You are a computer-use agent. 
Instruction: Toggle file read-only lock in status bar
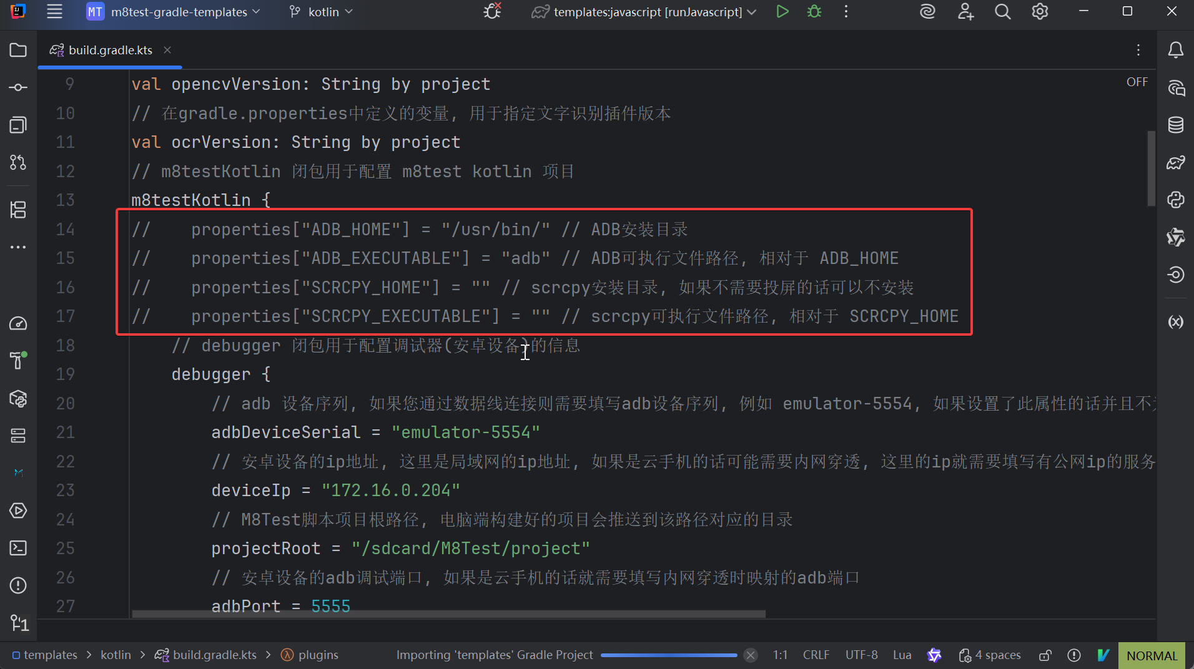(x=1045, y=655)
